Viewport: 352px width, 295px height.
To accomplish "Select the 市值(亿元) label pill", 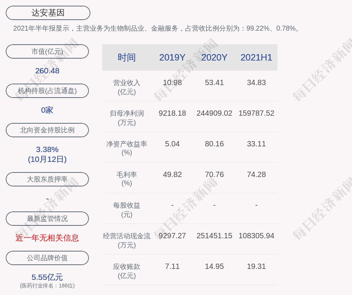I will (x=47, y=51).
